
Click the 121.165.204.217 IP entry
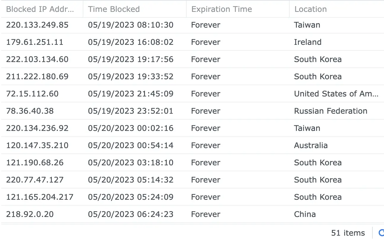coord(40,197)
